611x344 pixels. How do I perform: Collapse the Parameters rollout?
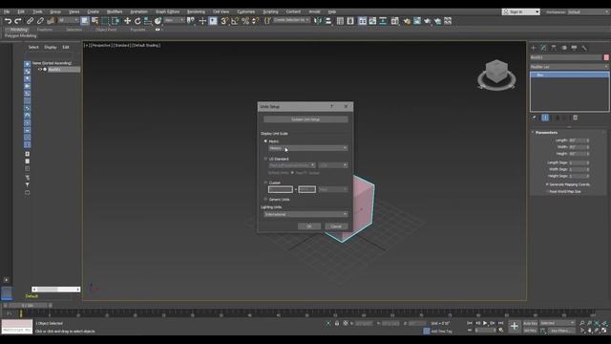coord(546,133)
